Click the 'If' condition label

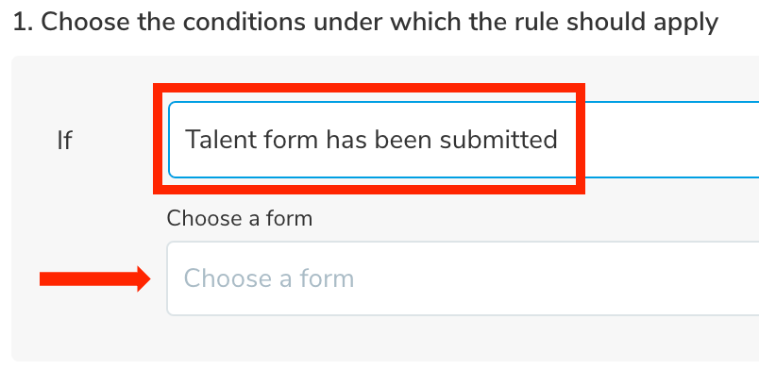[x=64, y=141]
